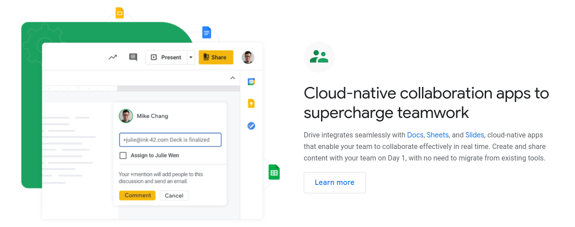Open Google Calendar in the side panel
This screenshot has width=575, height=227.
coord(251,82)
